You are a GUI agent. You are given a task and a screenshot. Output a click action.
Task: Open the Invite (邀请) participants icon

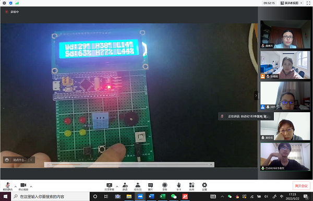point(125,186)
